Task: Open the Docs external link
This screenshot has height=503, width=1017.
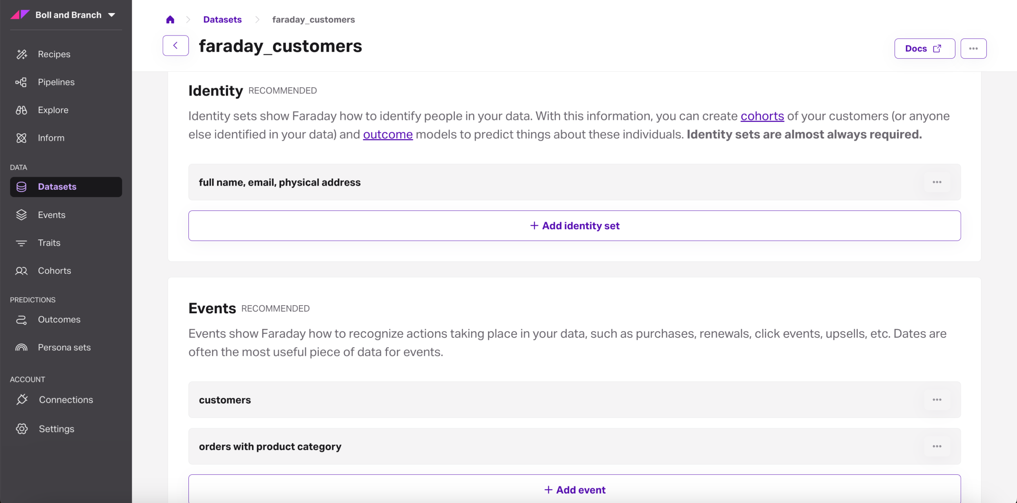Action: click(924, 49)
